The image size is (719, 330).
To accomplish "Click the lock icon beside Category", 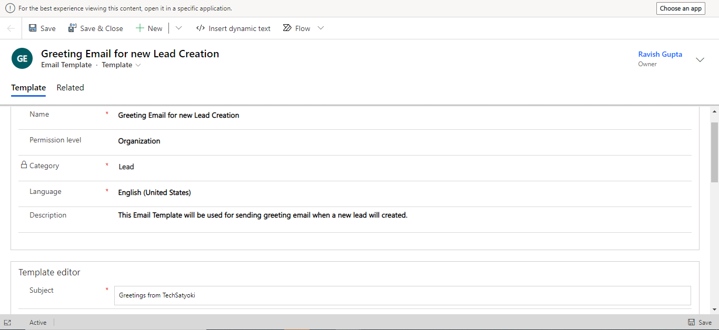I will (x=24, y=164).
